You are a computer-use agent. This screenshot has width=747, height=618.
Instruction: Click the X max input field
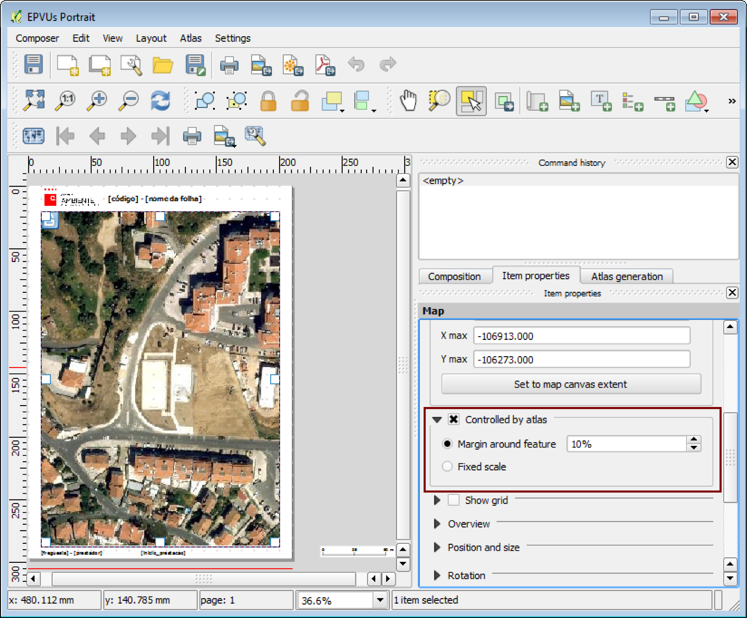pos(582,336)
